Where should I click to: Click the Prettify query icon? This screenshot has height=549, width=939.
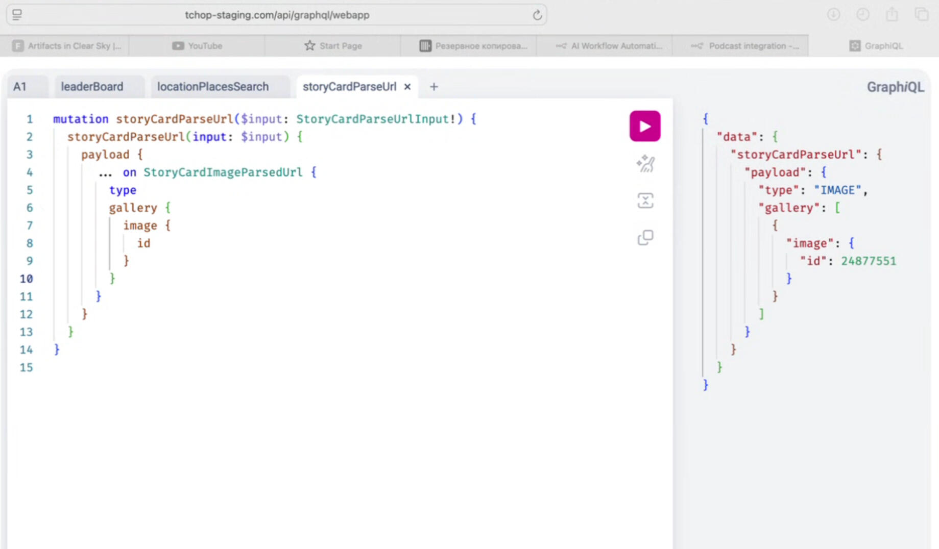pyautogui.click(x=645, y=164)
